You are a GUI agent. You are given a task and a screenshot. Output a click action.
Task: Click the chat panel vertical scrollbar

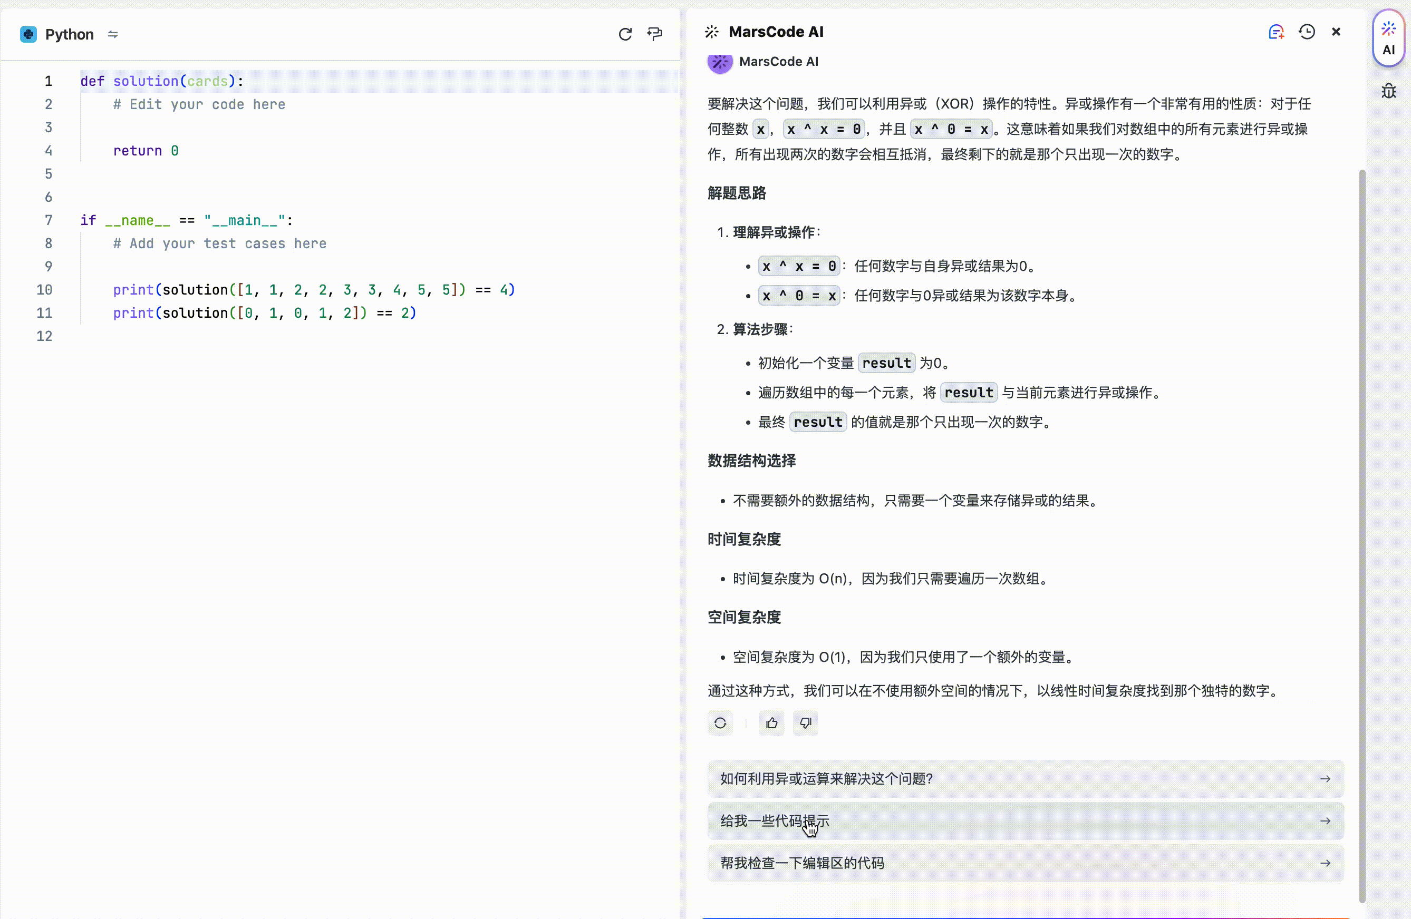tap(1362, 533)
